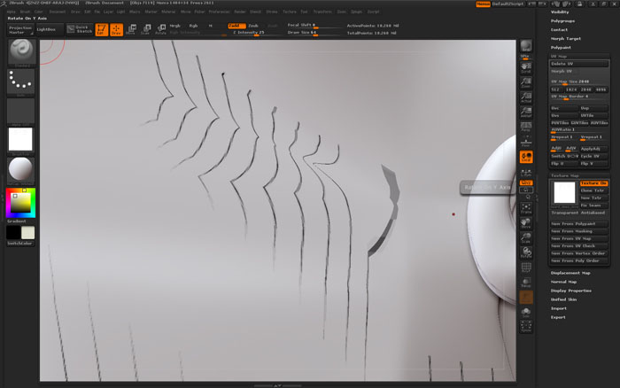Click New From UV Map button
620x388 pixels.
[x=579, y=238]
